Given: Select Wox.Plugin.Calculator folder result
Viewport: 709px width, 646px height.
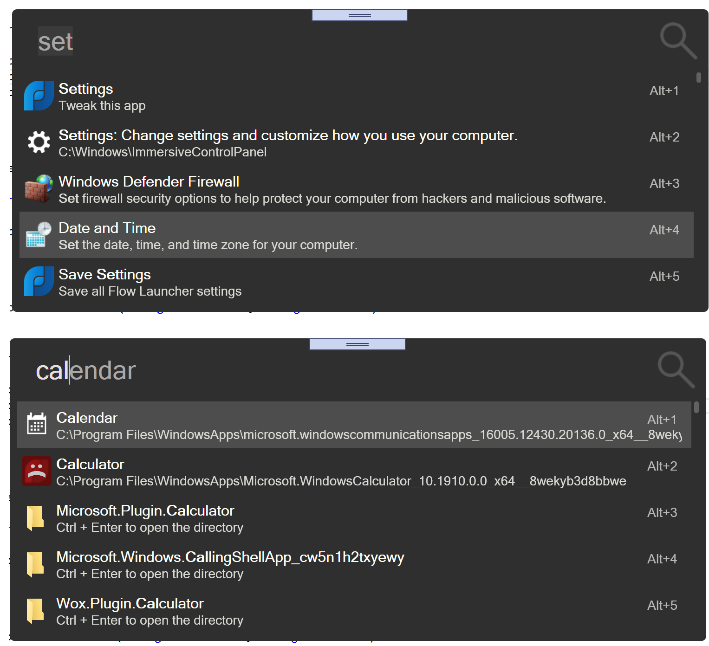Looking at the screenshot, I should (x=354, y=610).
